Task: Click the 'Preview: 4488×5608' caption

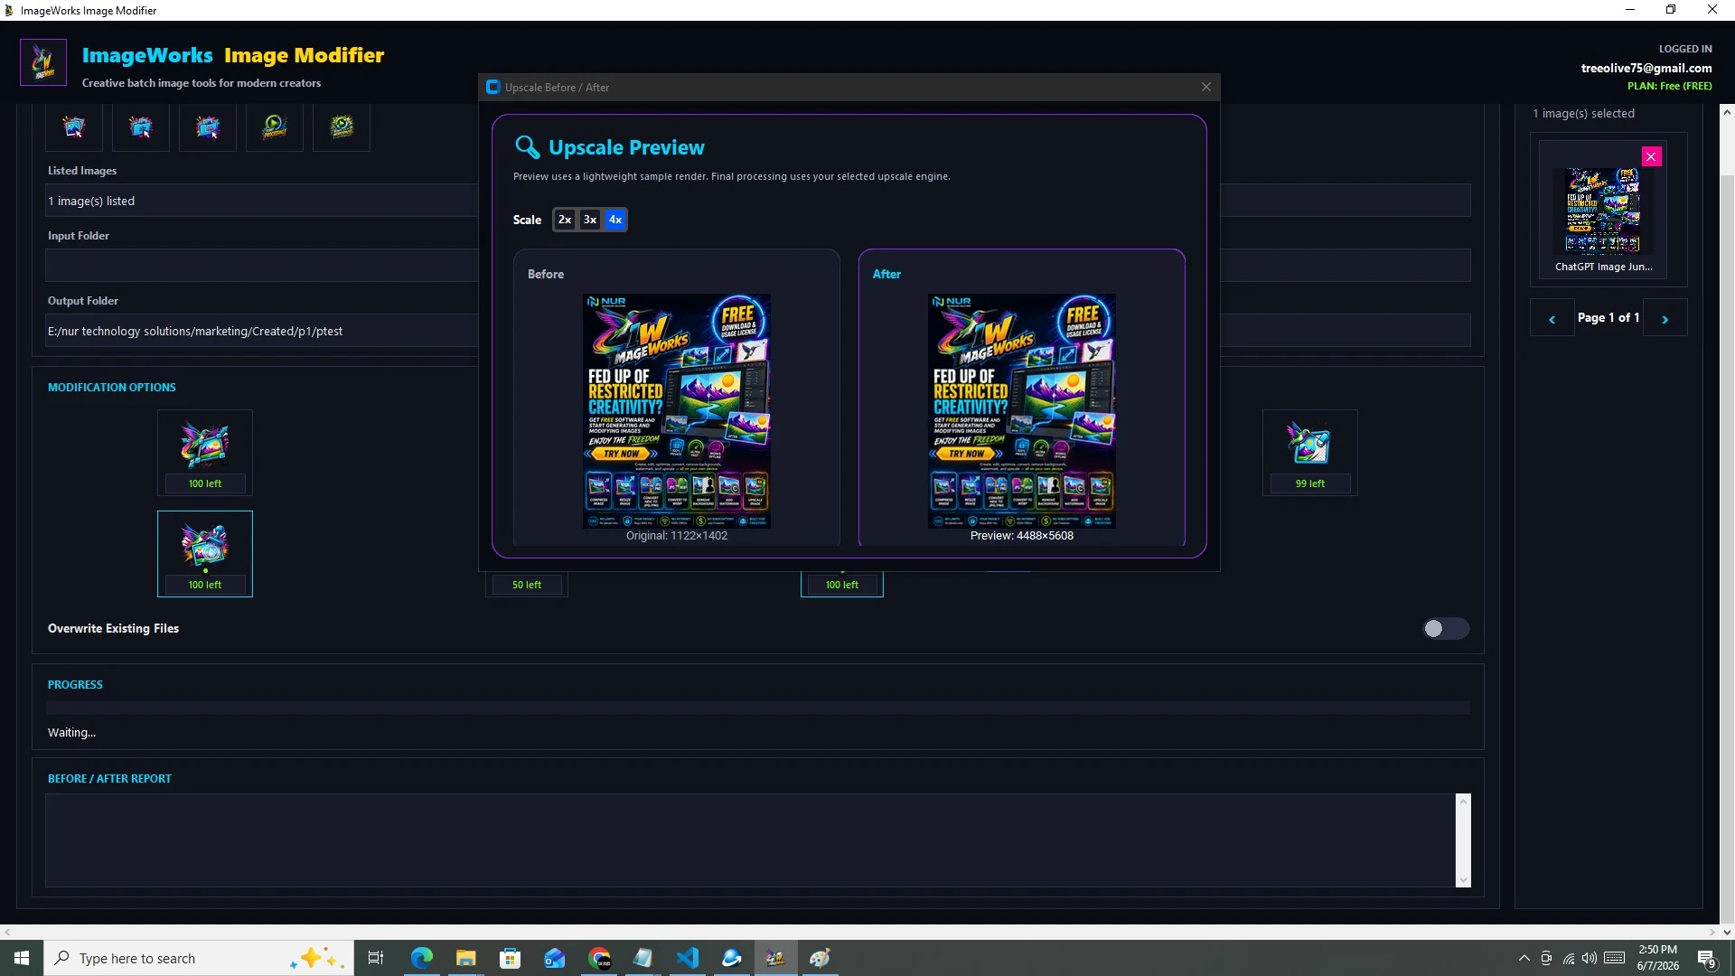Action: tap(1022, 536)
